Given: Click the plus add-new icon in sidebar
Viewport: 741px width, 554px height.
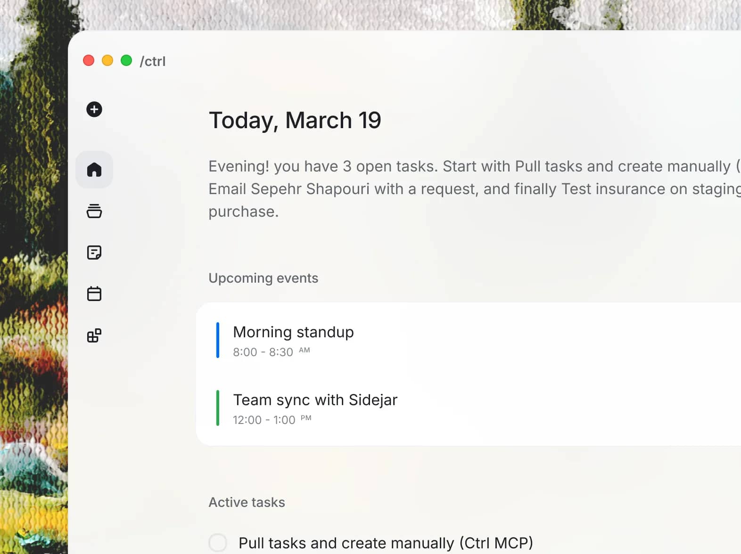Looking at the screenshot, I should pos(94,109).
